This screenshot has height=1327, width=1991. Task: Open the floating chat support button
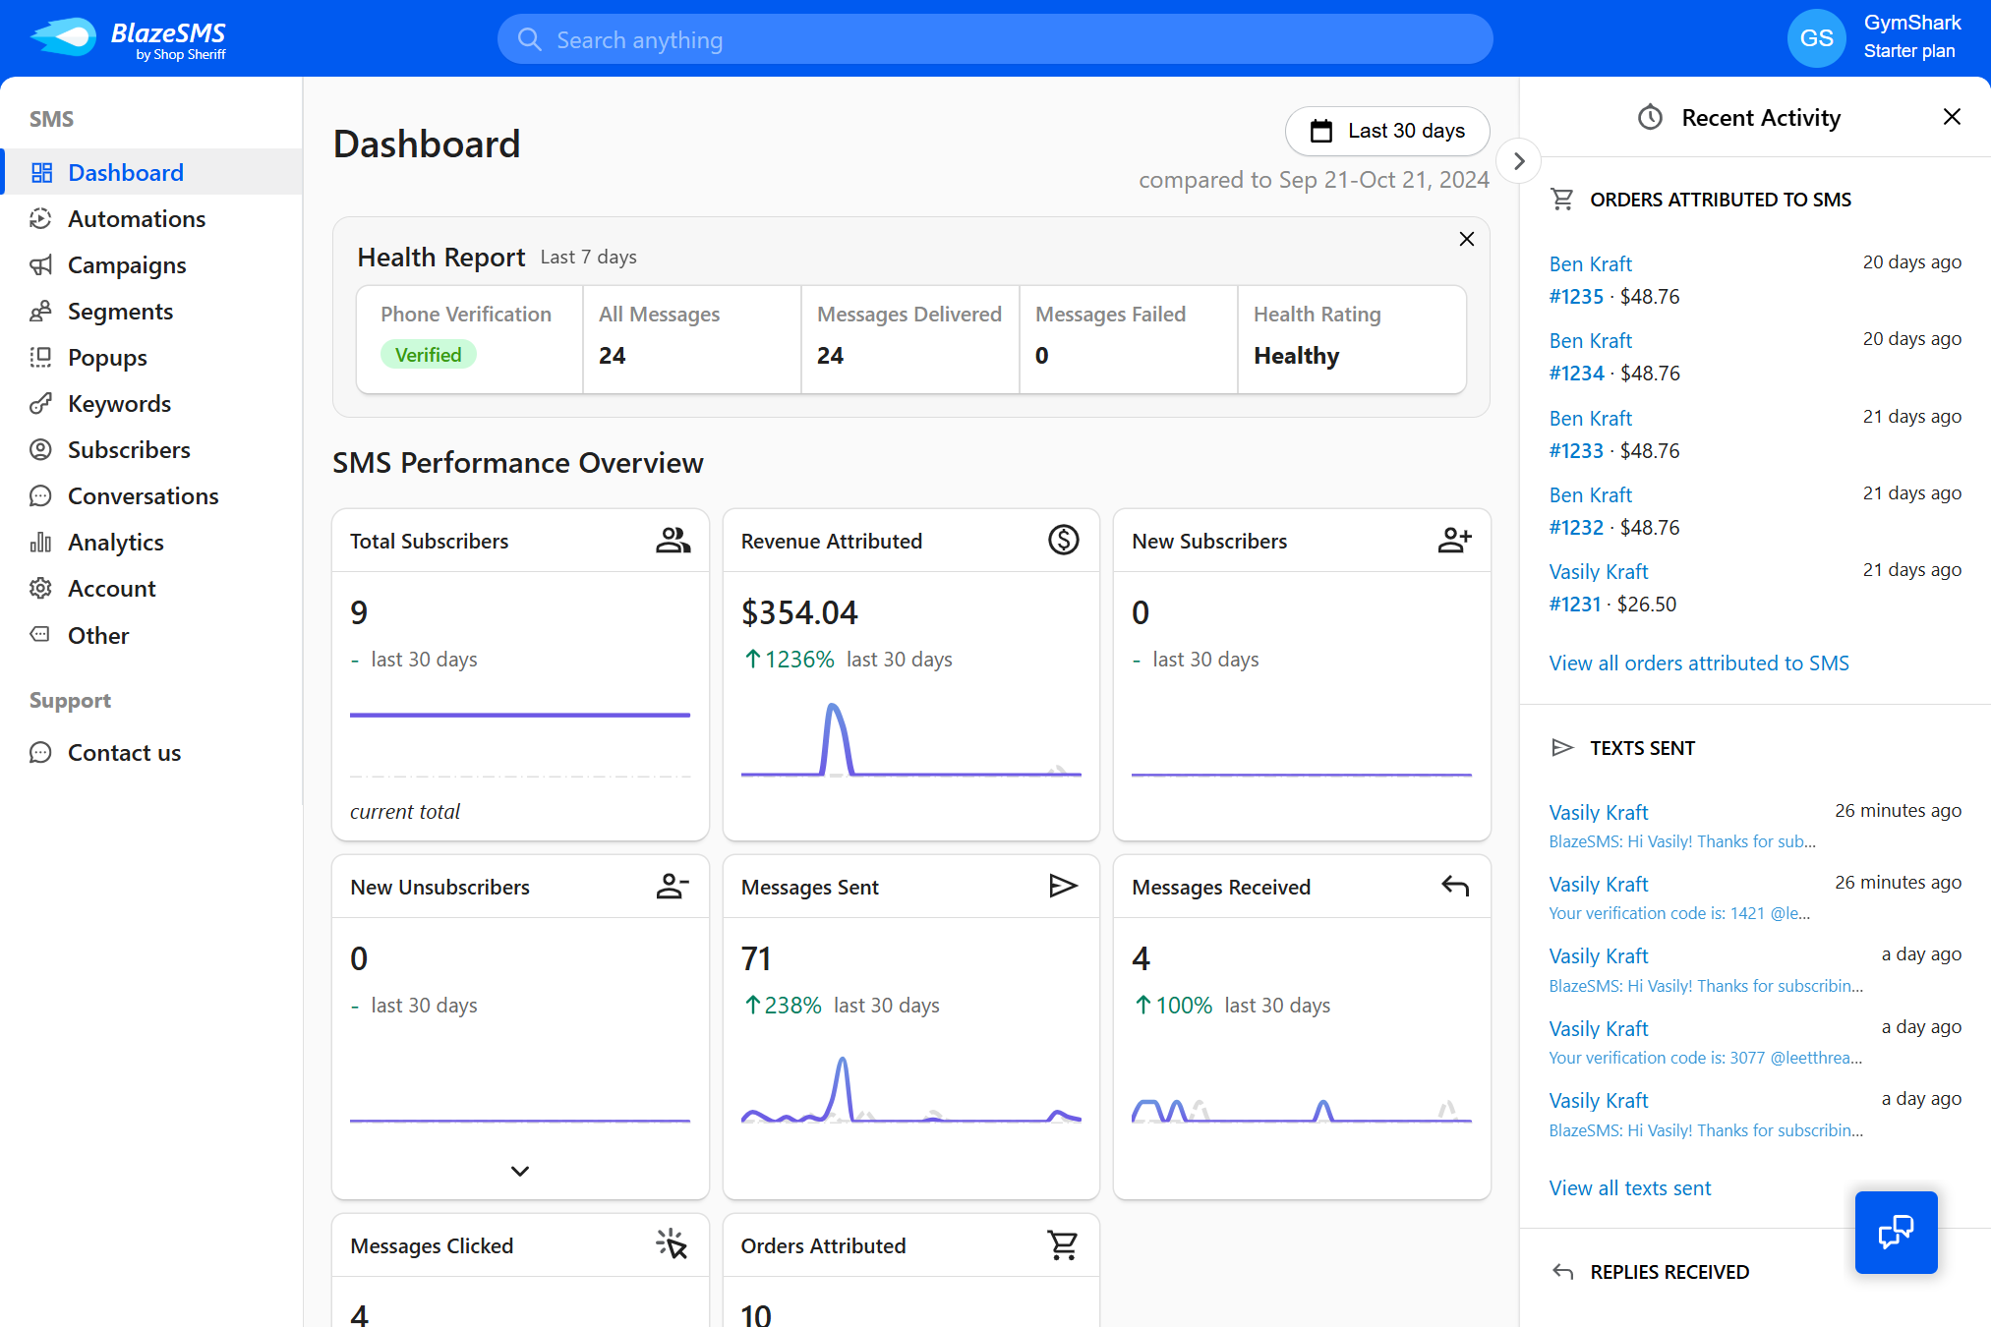coord(1896,1233)
